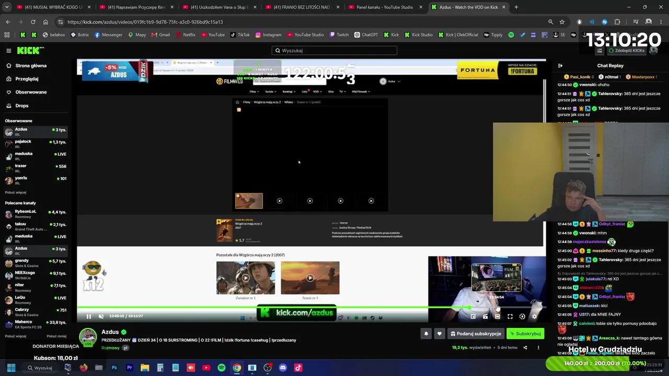This screenshot has height=376, width=669.
Task: Open ChatGPT bookmark
Action: [x=366, y=35]
